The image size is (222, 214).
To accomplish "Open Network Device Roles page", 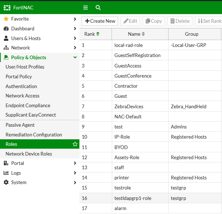I will tap(29, 154).
